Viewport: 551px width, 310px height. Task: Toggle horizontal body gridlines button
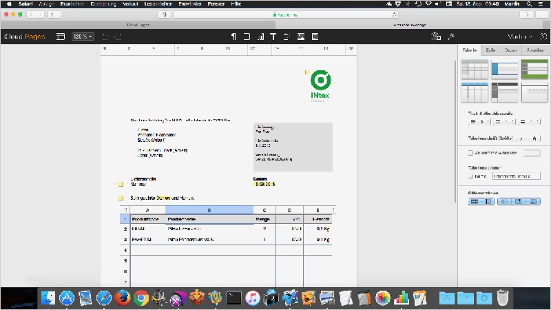[x=475, y=201]
